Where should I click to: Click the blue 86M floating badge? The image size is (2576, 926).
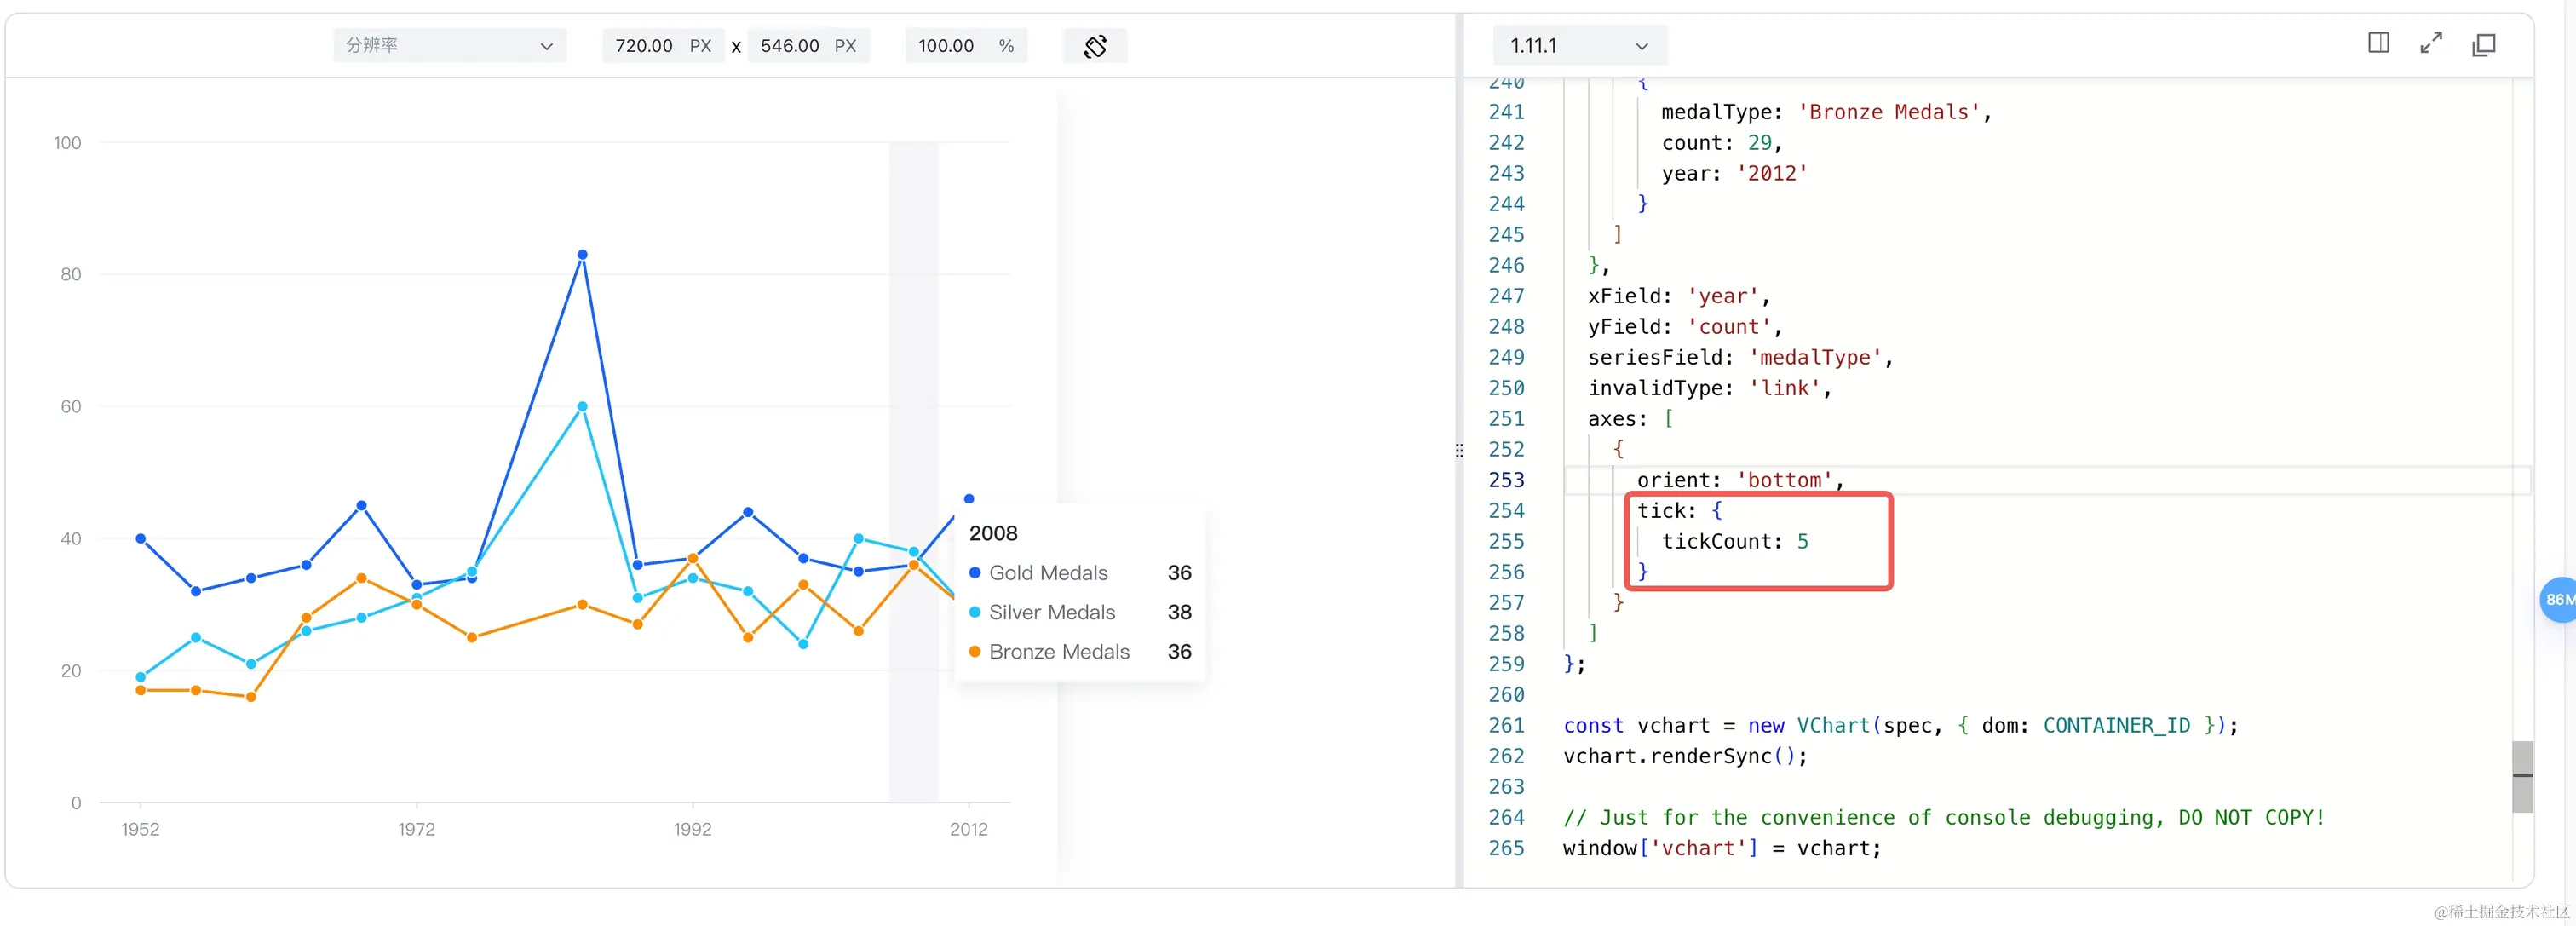(x=2558, y=599)
